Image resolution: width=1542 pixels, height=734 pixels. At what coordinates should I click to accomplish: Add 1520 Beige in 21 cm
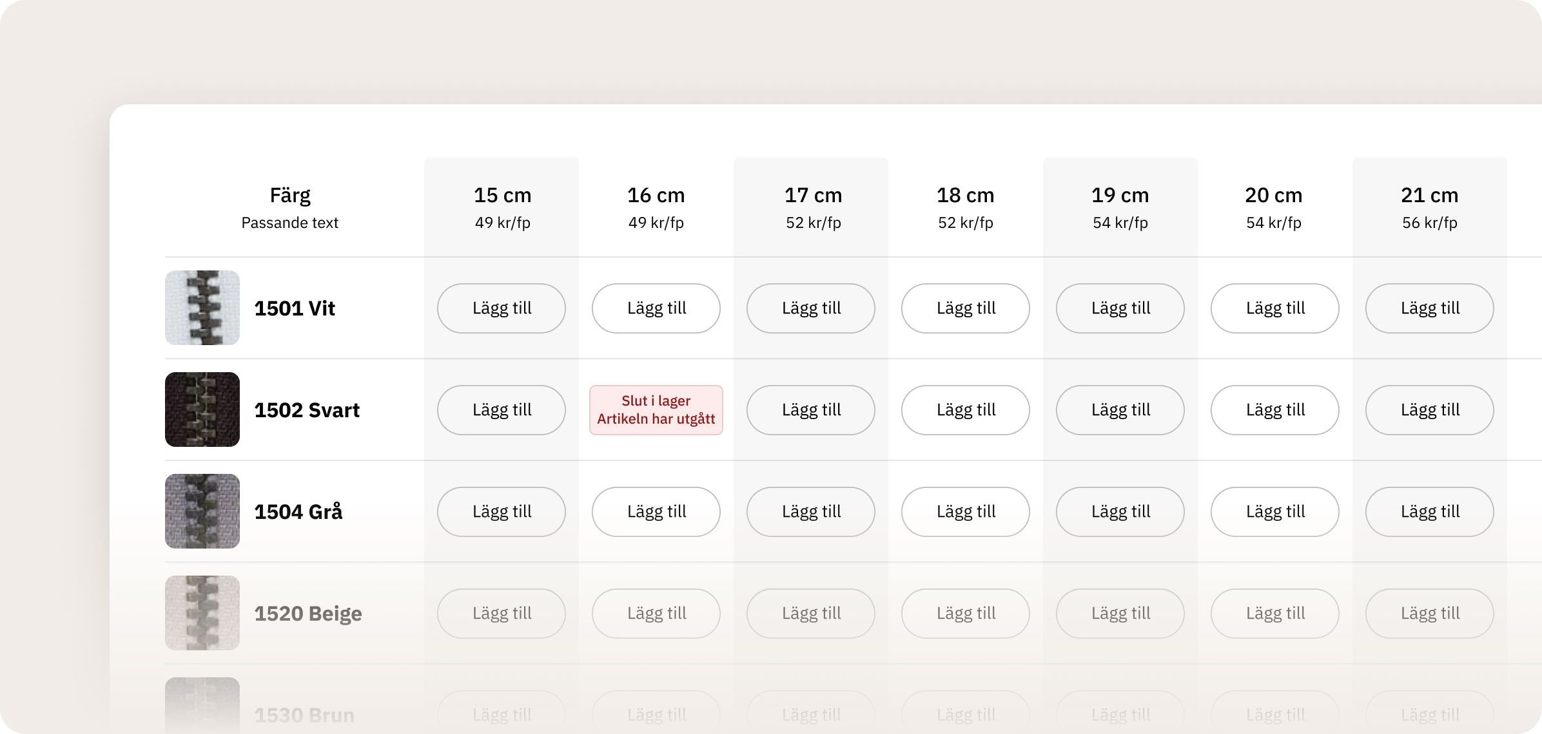1430,614
